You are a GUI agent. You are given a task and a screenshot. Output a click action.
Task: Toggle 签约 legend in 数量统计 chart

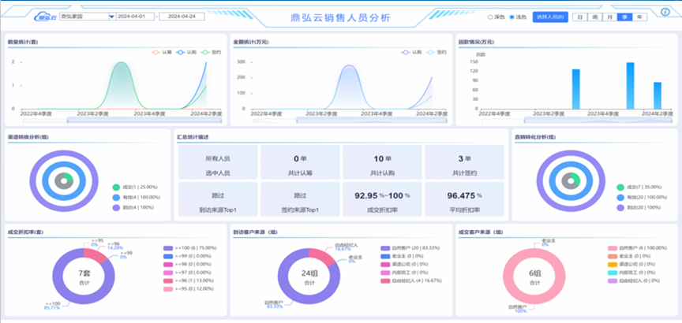pyautogui.click(x=212, y=52)
